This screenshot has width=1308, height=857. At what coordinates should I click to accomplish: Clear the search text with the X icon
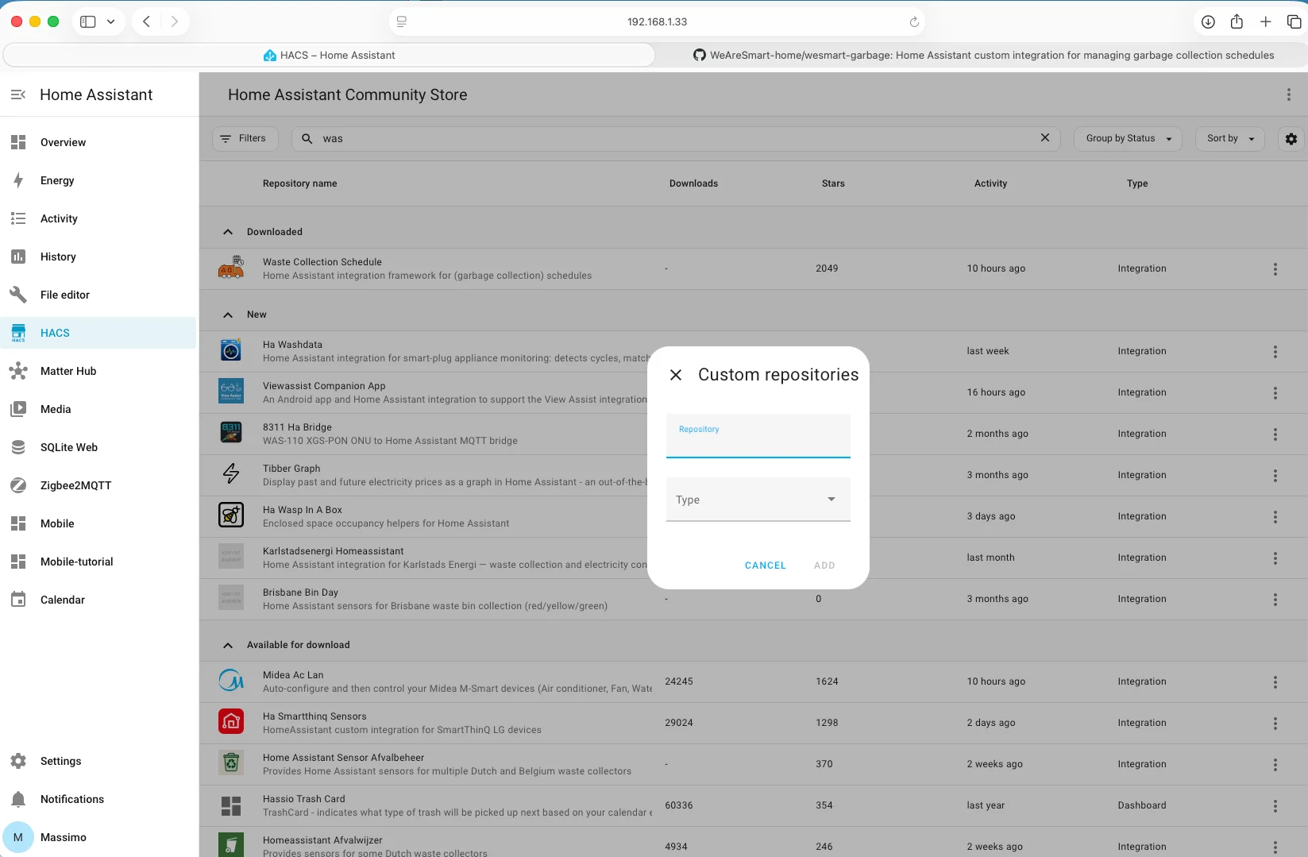coord(1045,138)
